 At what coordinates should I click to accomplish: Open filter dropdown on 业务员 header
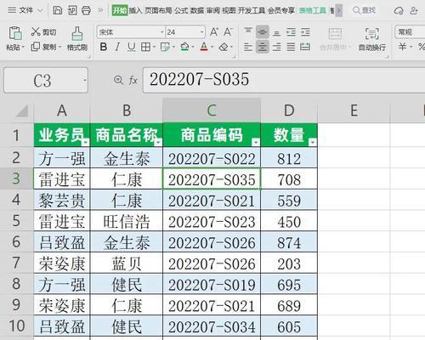pyautogui.click(x=85, y=142)
